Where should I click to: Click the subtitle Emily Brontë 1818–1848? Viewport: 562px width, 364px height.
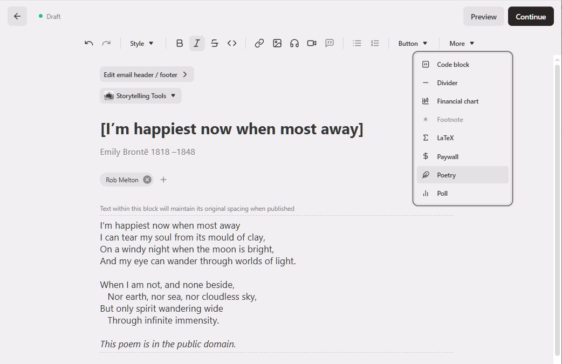pyautogui.click(x=147, y=152)
